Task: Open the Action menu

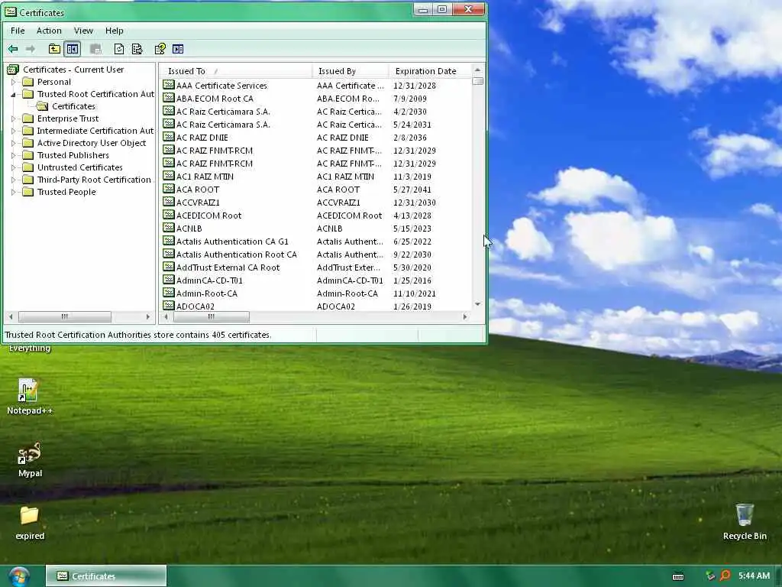Action: 49,31
